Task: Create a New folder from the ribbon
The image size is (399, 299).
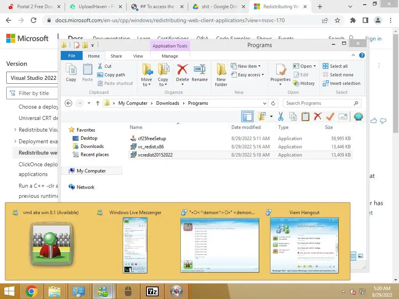Action: pos(221,75)
